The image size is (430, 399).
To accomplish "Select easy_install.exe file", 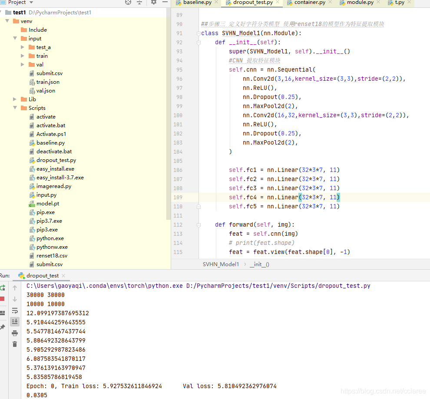I will tap(55, 169).
